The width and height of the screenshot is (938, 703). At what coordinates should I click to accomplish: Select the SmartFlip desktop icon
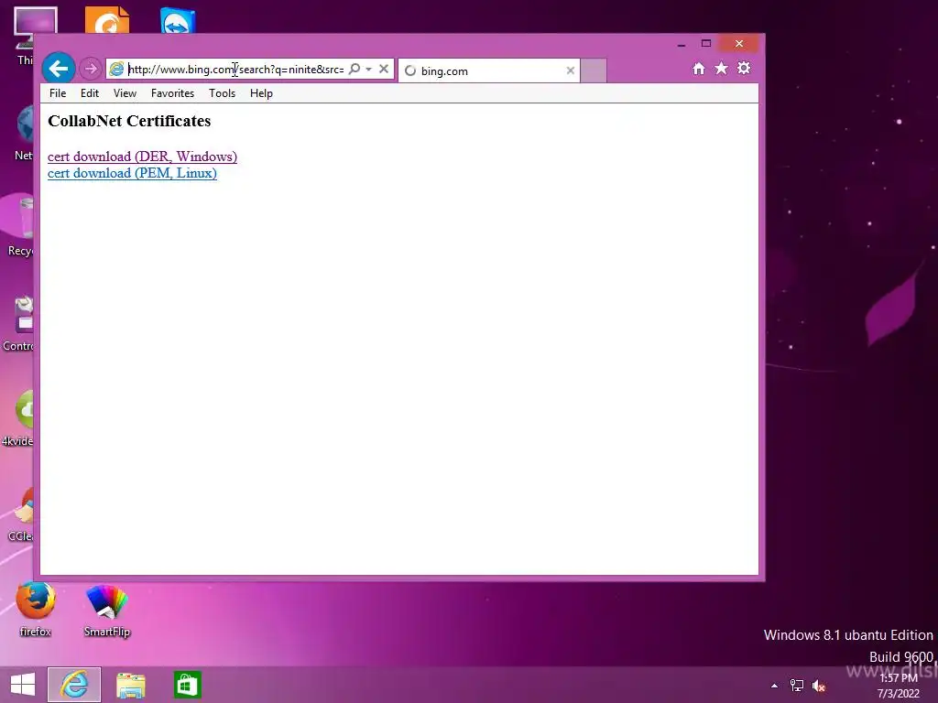pyautogui.click(x=107, y=610)
